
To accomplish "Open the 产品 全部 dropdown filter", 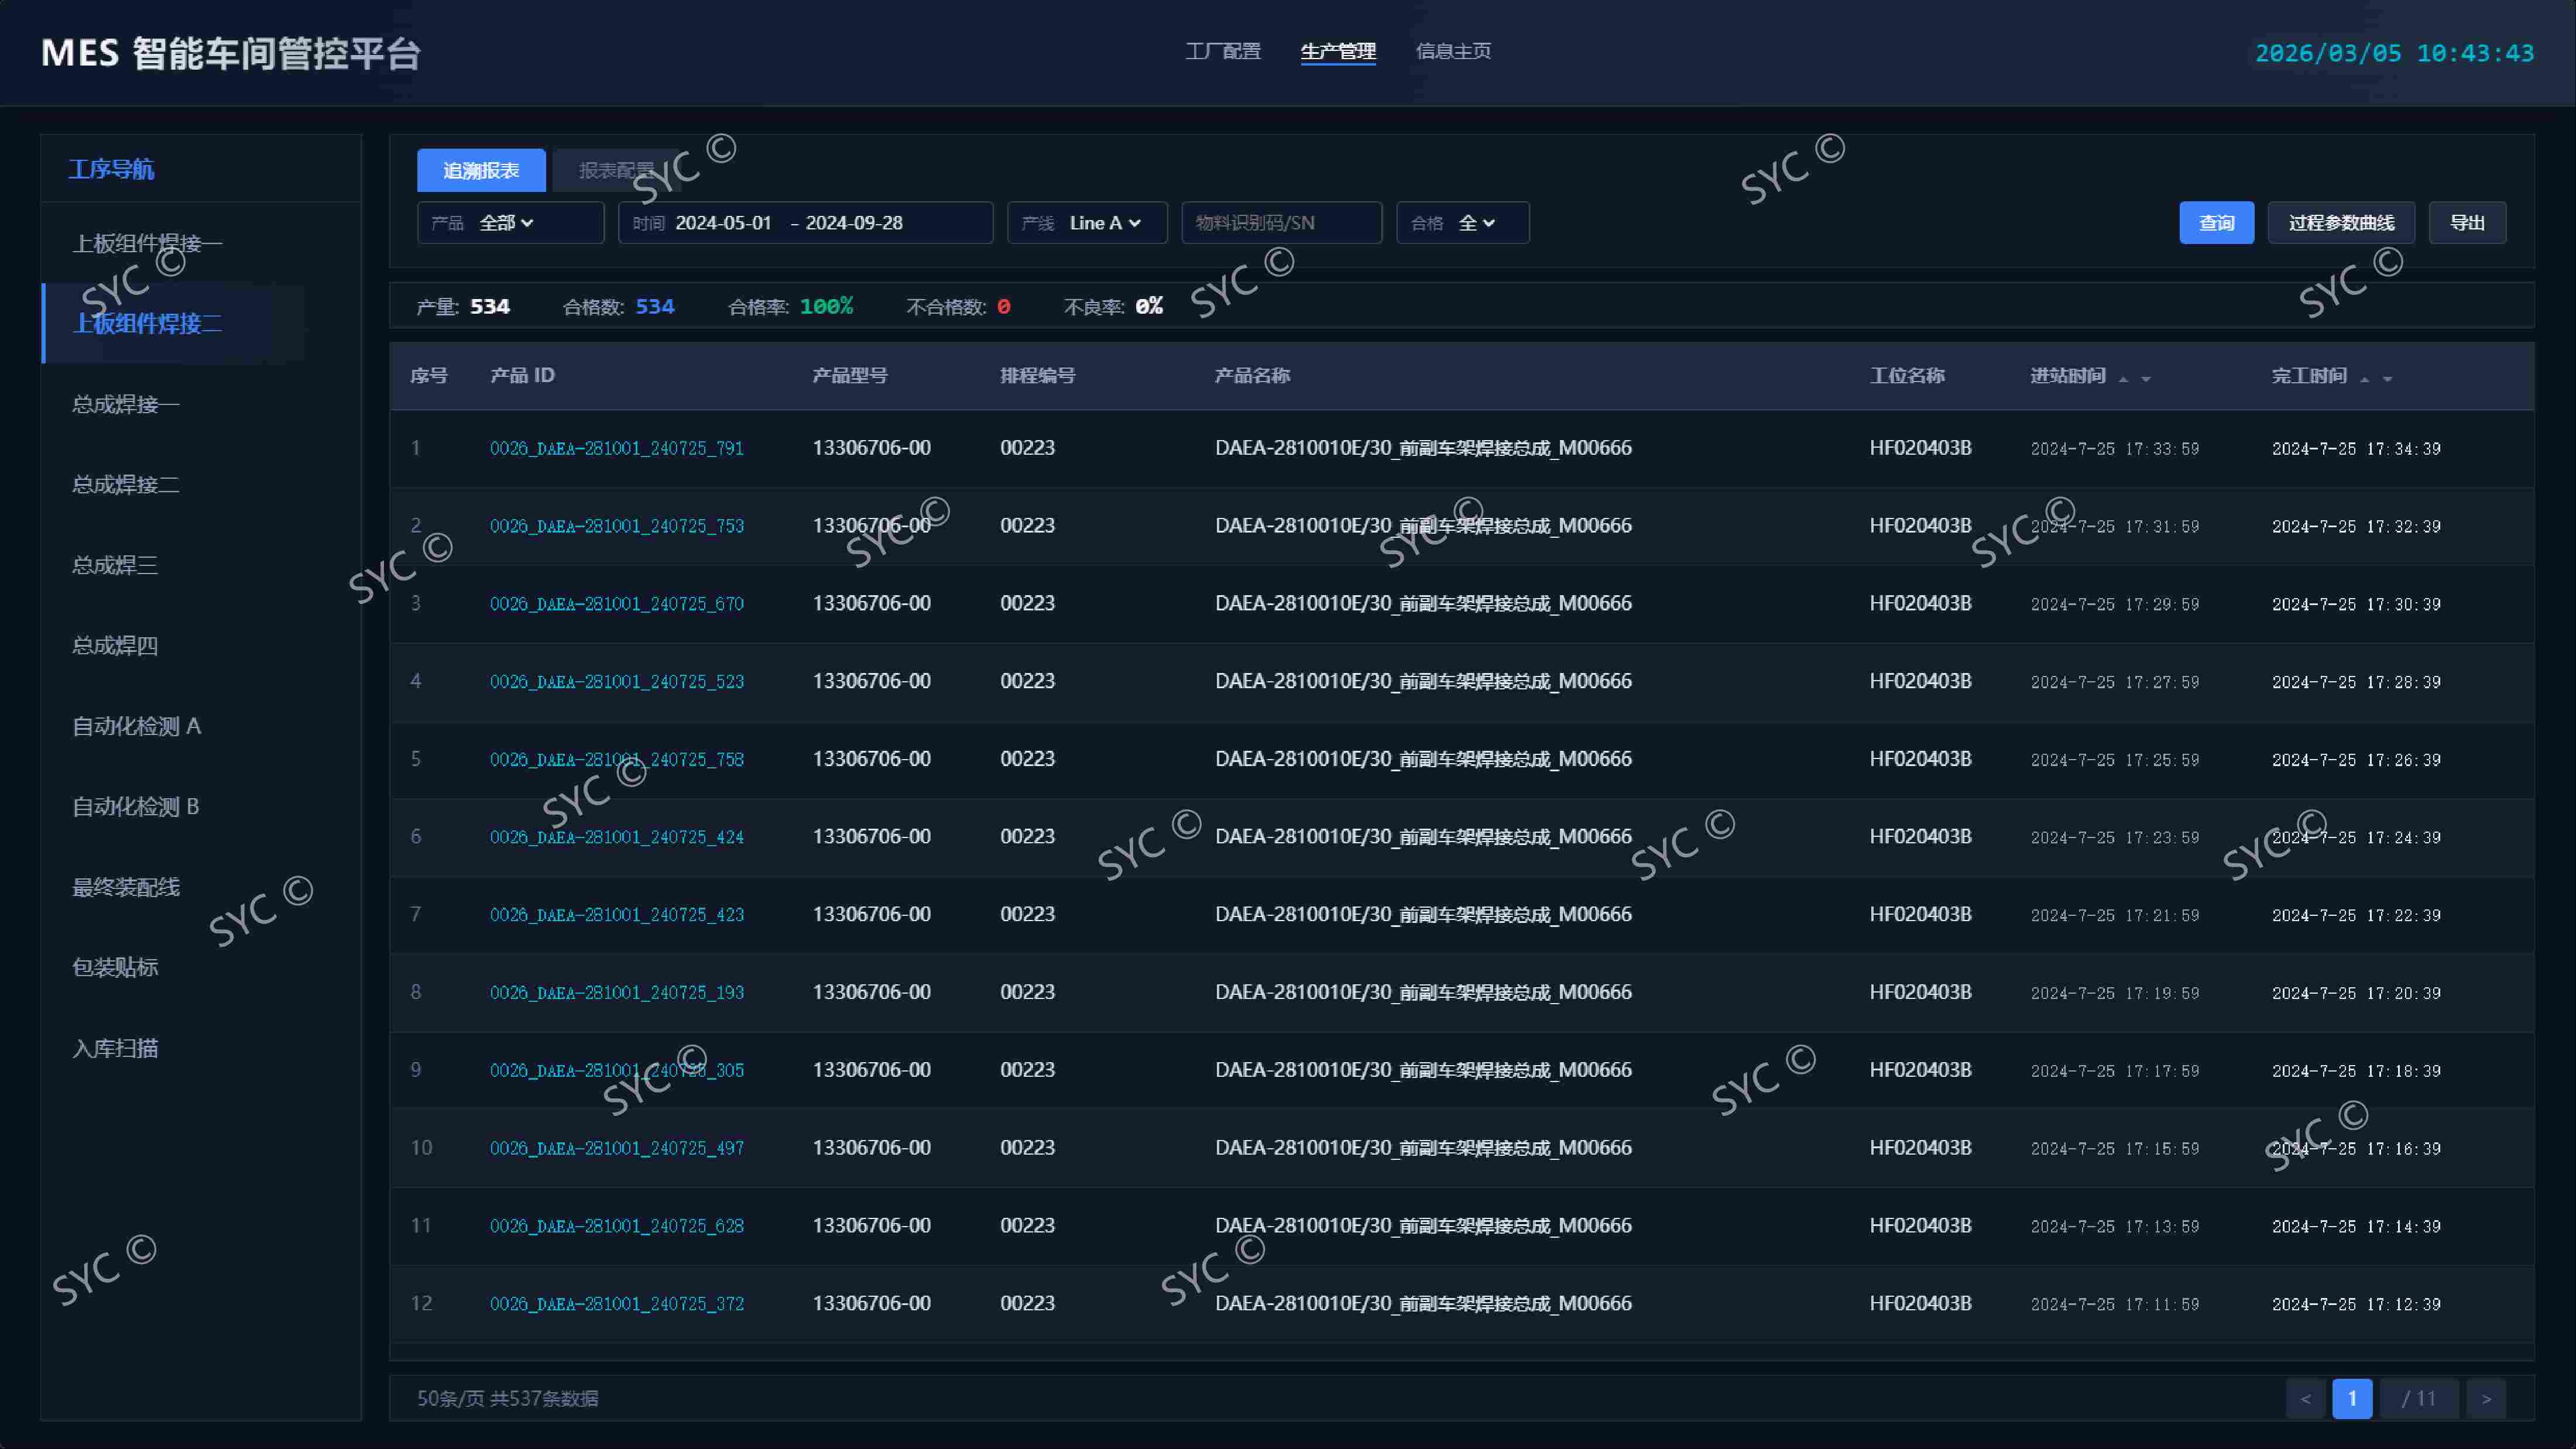I will (510, 223).
